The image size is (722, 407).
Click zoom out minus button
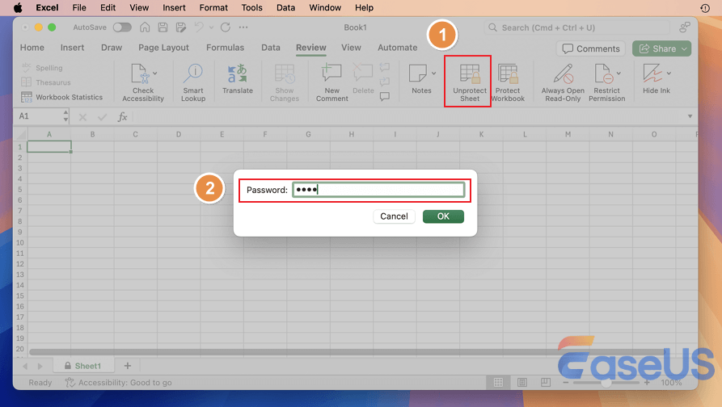click(x=566, y=383)
